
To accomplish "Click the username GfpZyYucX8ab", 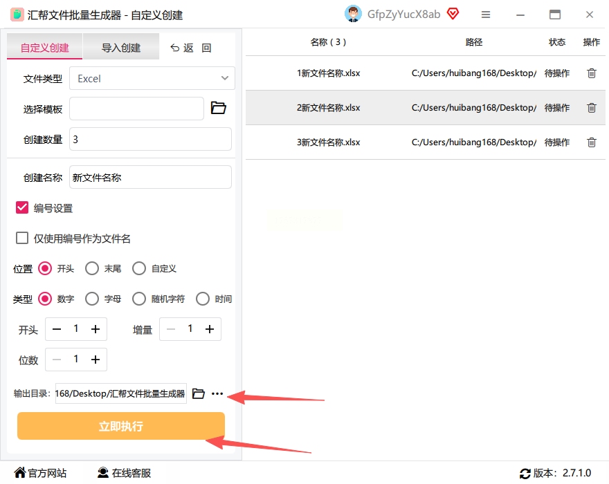I will [x=404, y=15].
